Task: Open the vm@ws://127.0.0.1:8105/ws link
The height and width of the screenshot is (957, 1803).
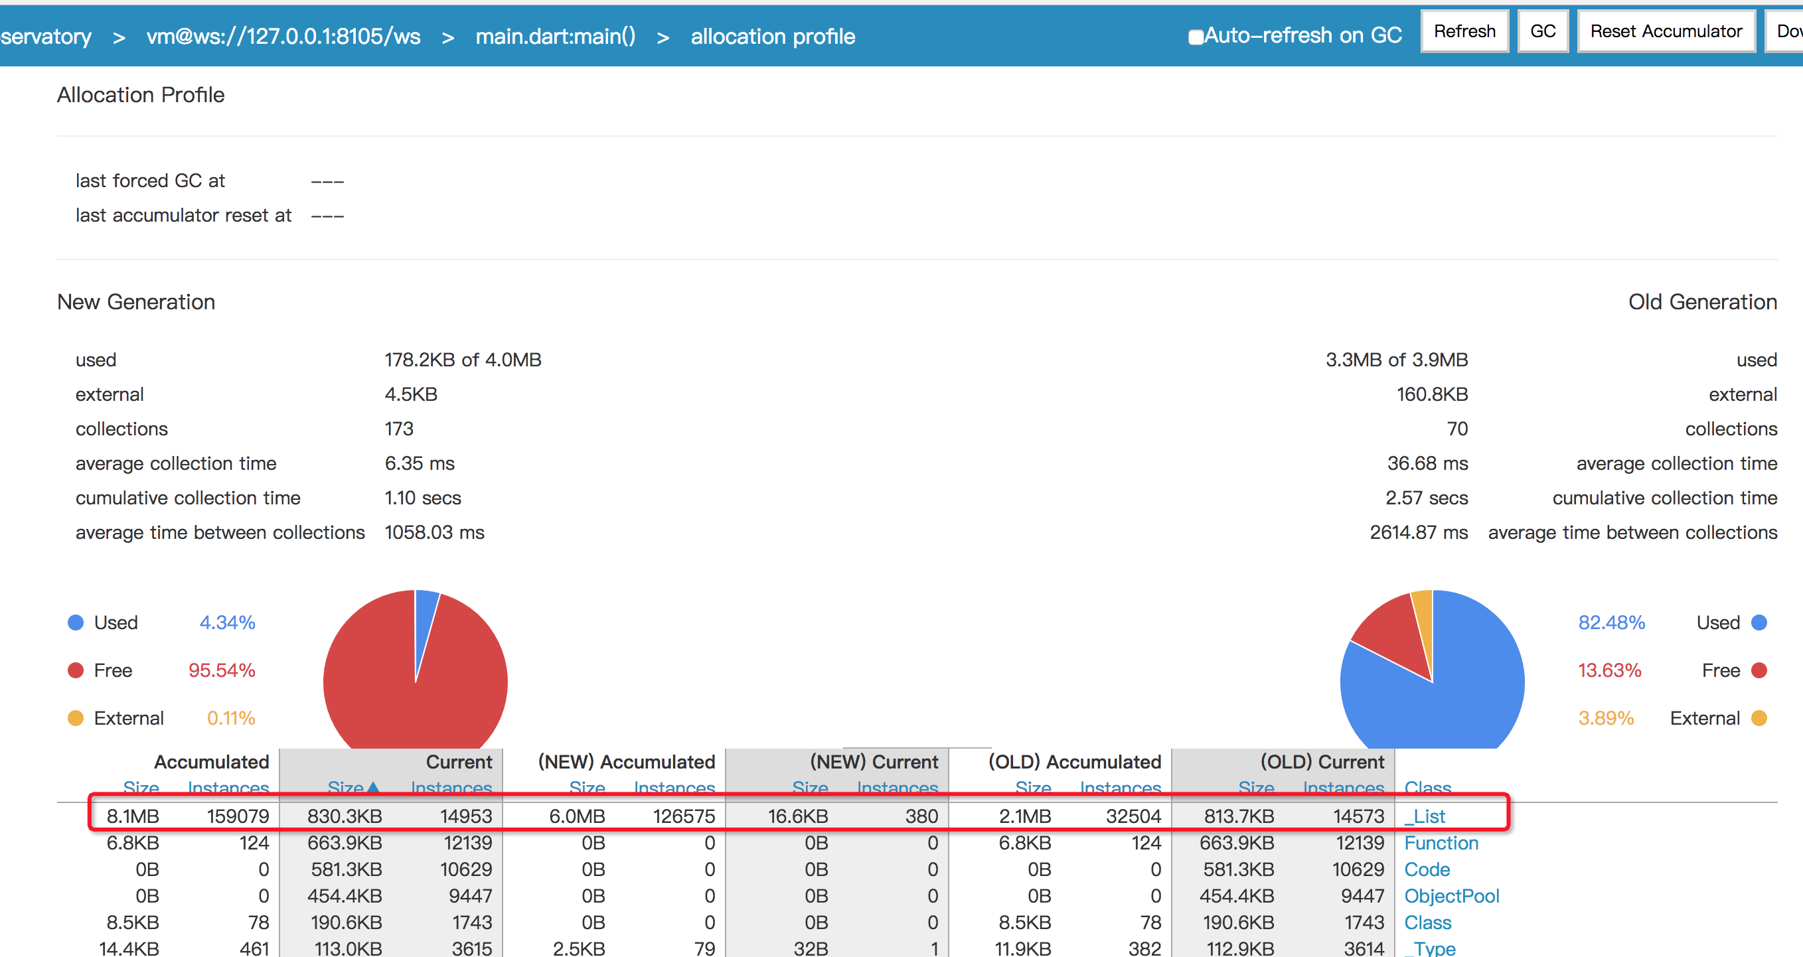Action: click(283, 37)
